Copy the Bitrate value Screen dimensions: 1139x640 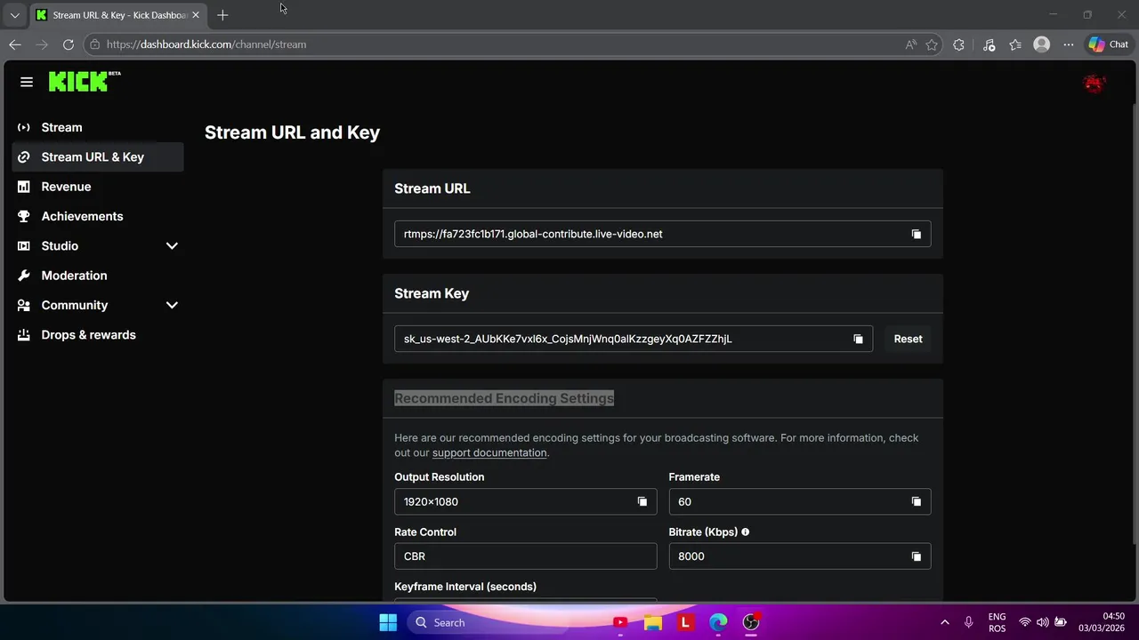coord(916,556)
